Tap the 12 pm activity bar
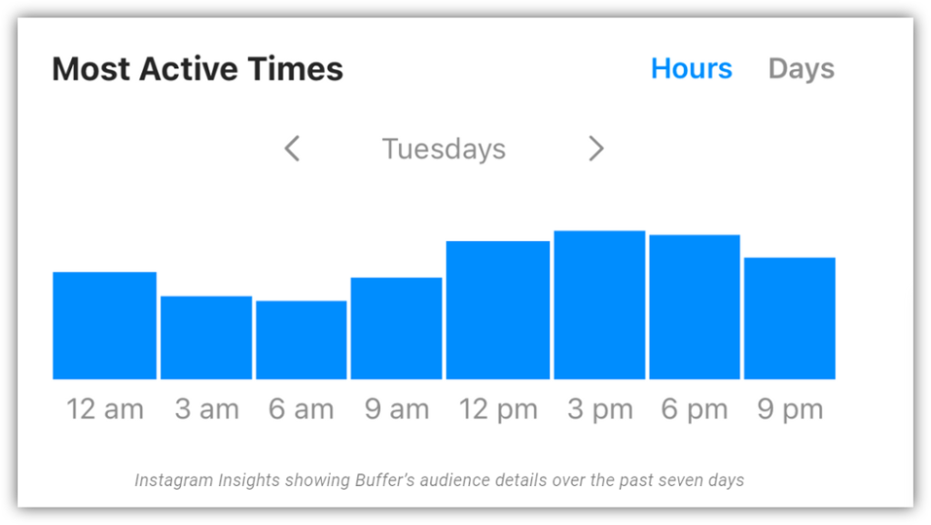 click(x=498, y=310)
